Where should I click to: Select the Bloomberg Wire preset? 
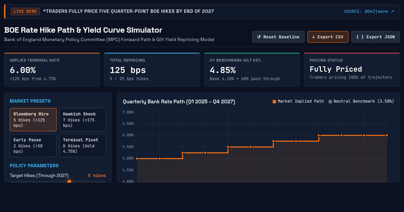click(33, 119)
